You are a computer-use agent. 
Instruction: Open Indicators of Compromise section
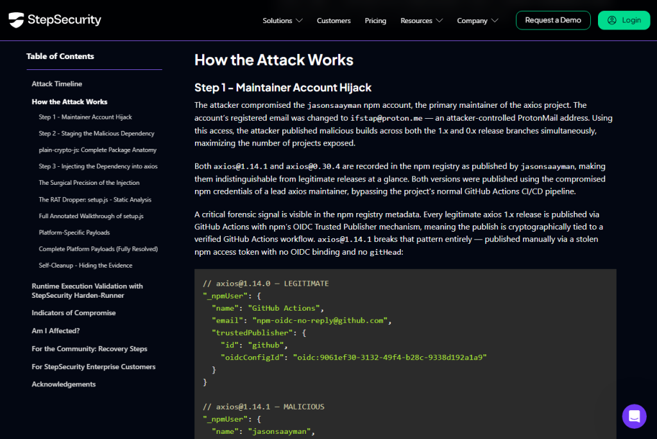(74, 313)
